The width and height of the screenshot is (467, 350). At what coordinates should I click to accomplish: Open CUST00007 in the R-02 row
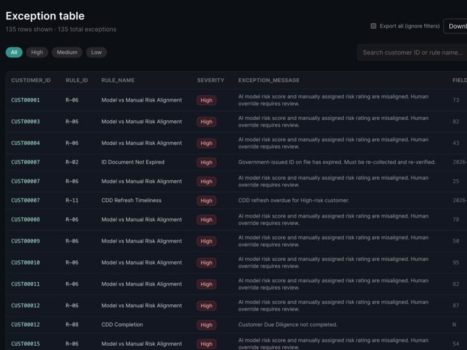26,162
